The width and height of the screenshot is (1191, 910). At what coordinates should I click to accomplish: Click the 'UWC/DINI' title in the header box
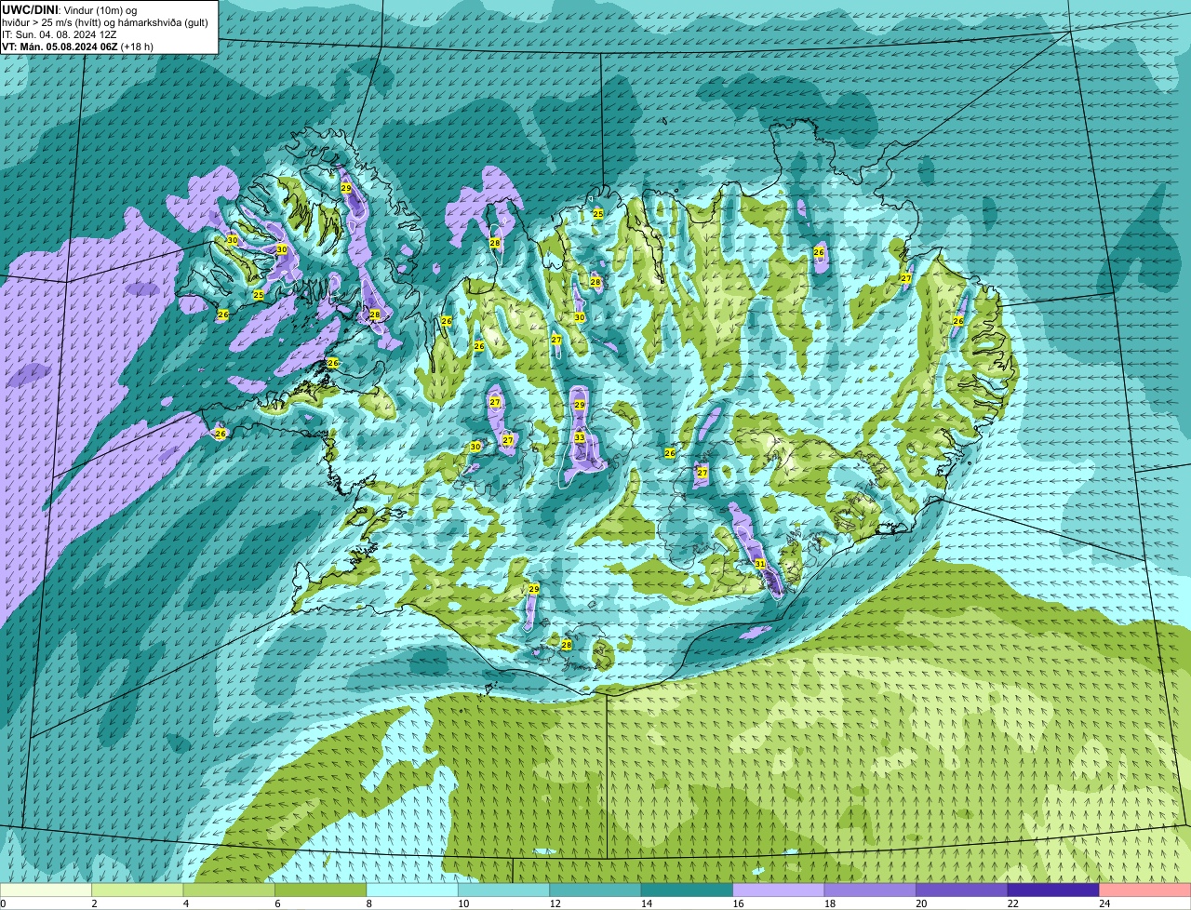(31, 9)
